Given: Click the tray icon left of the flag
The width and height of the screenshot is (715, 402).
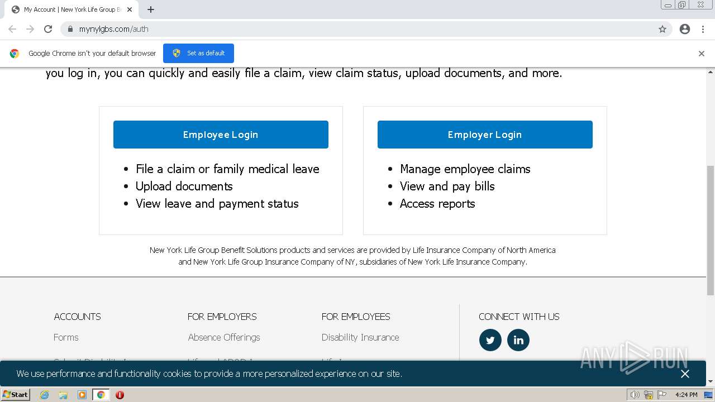Looking at the screenshot, I should coord(649,395).
